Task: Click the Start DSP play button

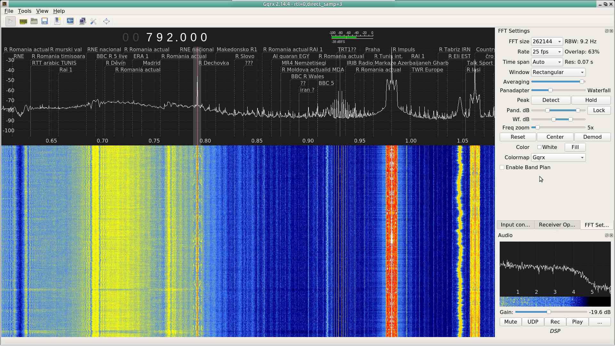Action: coord(10,21)
